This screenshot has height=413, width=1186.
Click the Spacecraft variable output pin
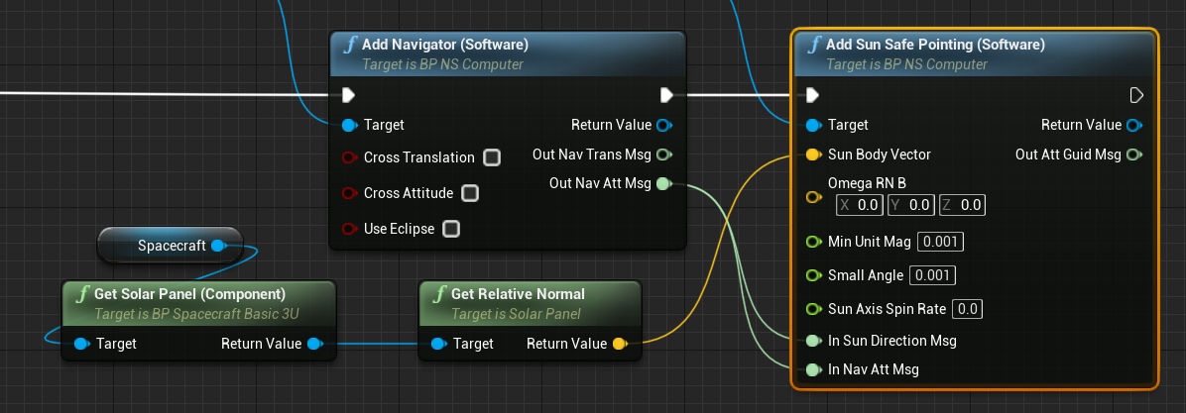coord(218,245)
